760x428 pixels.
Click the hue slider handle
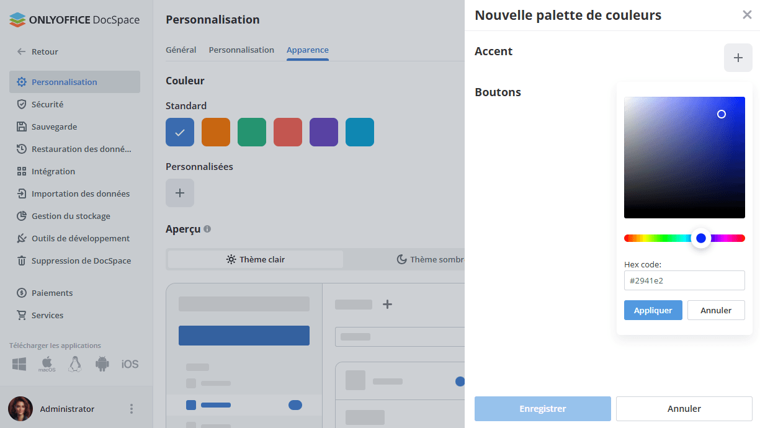pyautogui.click(x=701, y=238)
